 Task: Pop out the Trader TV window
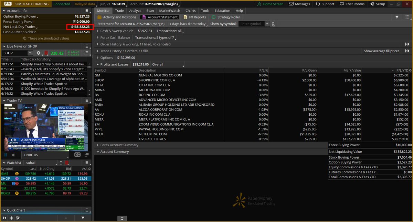tap(87, 155)
